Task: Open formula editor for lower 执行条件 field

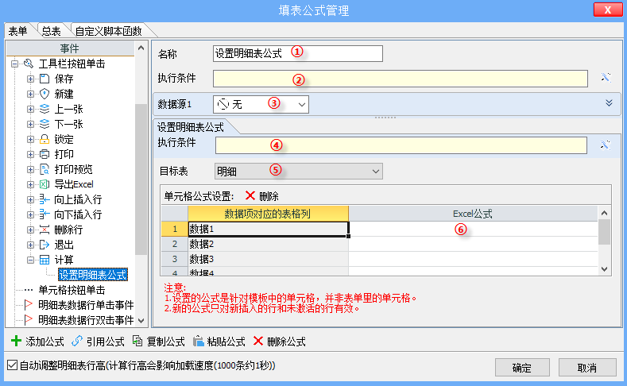Action: pyautogui.click(x=606, y=145)
